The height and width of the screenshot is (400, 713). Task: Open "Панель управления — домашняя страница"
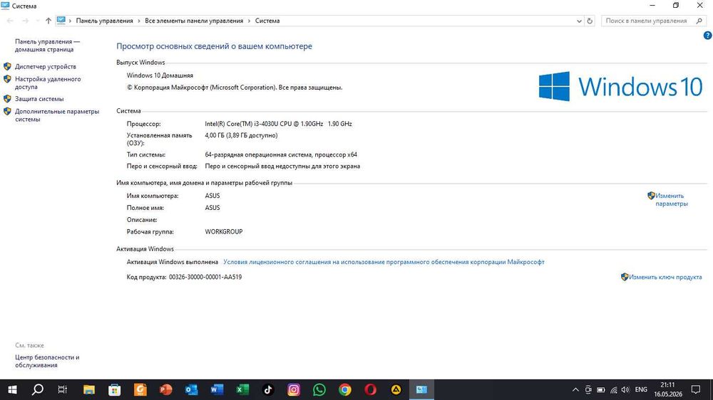click(x=47, y=46)
